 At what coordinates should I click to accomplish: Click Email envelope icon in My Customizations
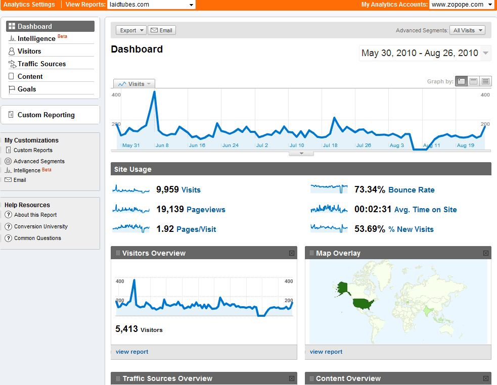[x=8, y=180]
